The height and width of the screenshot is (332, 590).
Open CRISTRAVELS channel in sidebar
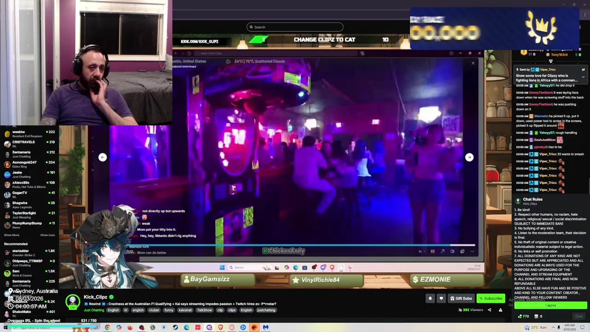[x=29, y=144]
